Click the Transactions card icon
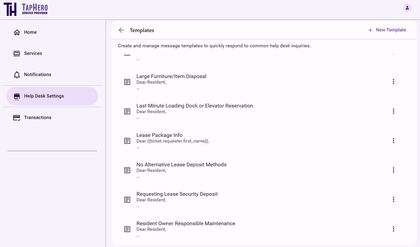Image resolution: width=420 pixels, height=247 pixels. [x=17, y=118]
